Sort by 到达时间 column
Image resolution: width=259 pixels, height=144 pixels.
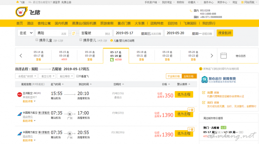click(85, 84)
